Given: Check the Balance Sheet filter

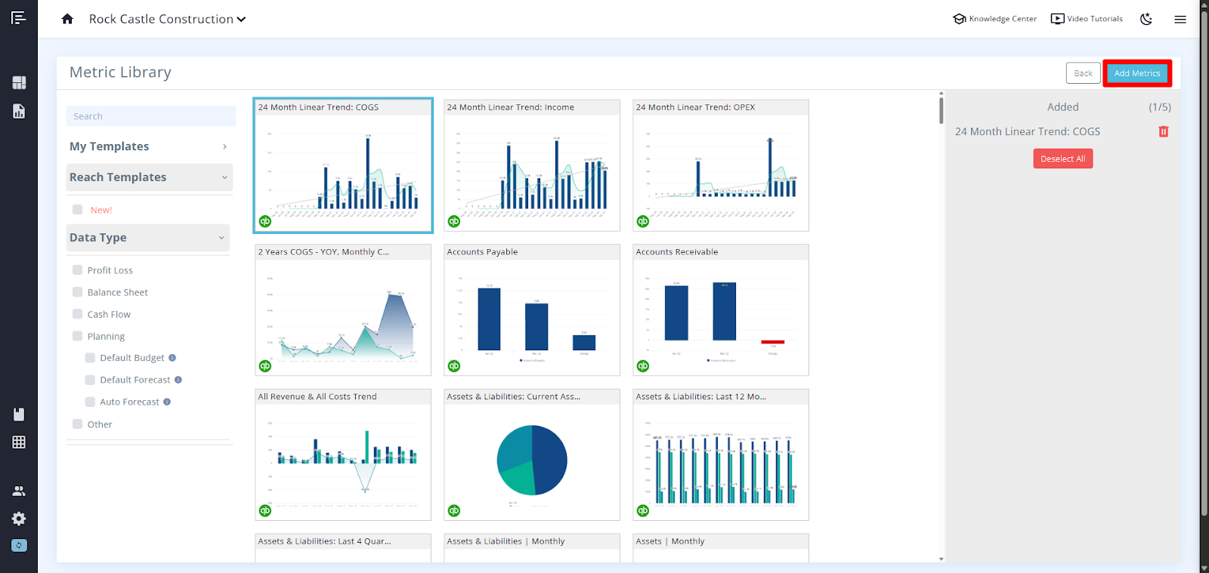Looking at the screenshot, I should [x=77, y=291].
